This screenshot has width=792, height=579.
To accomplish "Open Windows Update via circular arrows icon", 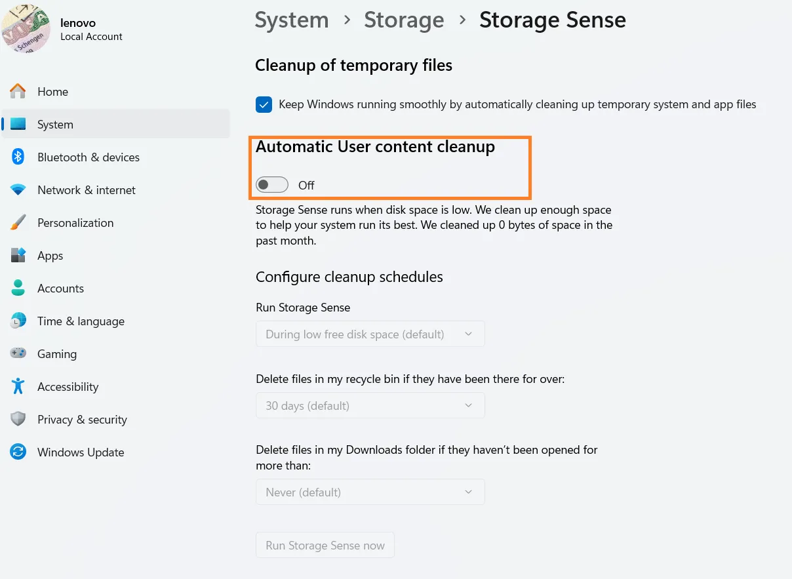I will pos(18,452).
